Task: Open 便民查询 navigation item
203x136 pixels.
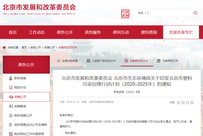Action: click(149, 32)
